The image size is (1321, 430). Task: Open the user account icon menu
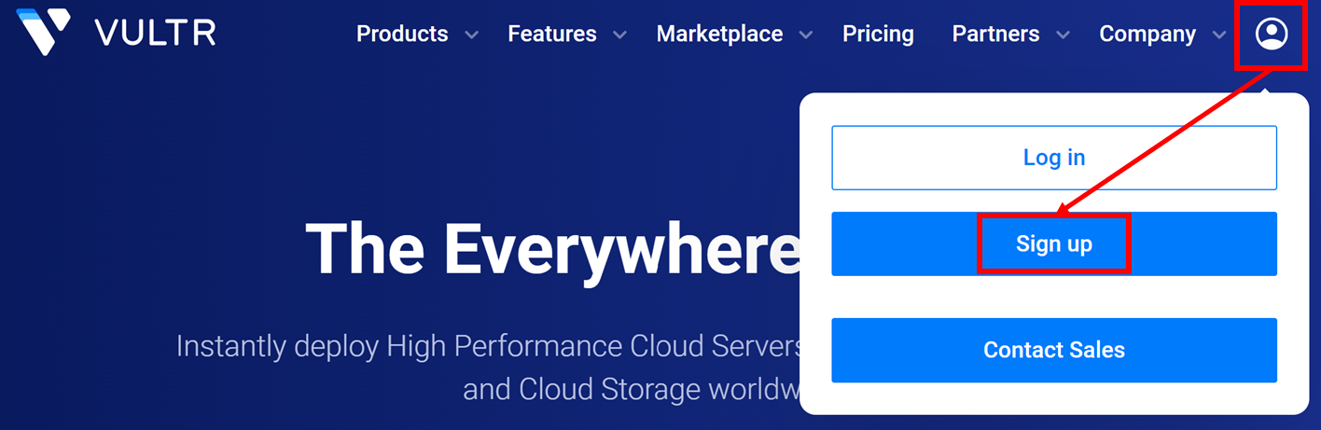(1271, 35)
